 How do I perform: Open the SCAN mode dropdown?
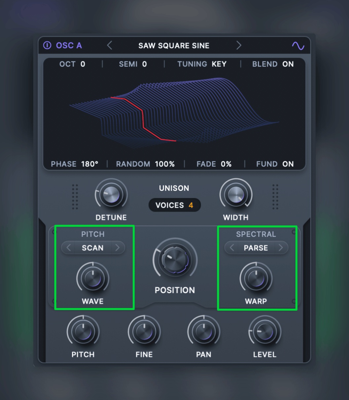click(93, 248)
